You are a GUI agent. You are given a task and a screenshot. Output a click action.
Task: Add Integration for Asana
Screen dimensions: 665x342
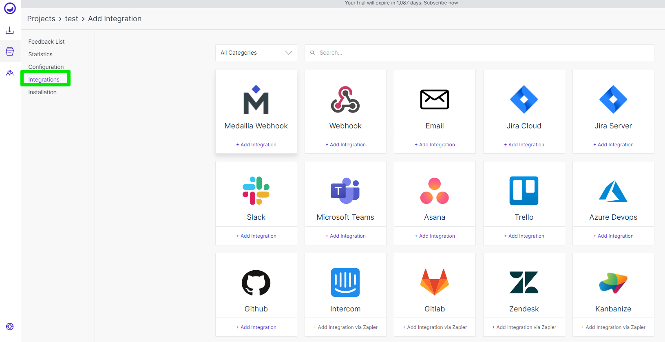pos(435,236)
